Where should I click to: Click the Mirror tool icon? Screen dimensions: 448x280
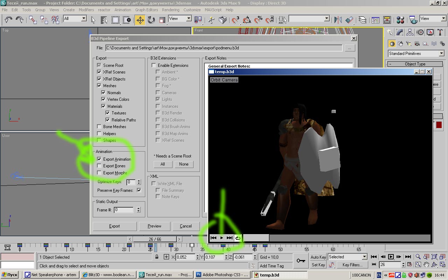338,20
